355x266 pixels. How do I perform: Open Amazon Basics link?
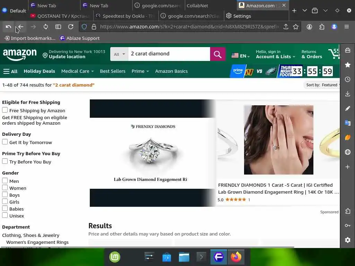pyautogui.click(x=171, y=71)
